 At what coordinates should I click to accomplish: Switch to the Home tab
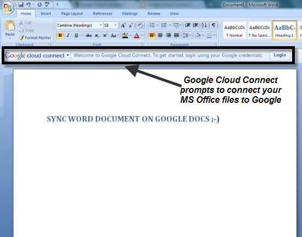pyautogui.click(x=26, y=14)
